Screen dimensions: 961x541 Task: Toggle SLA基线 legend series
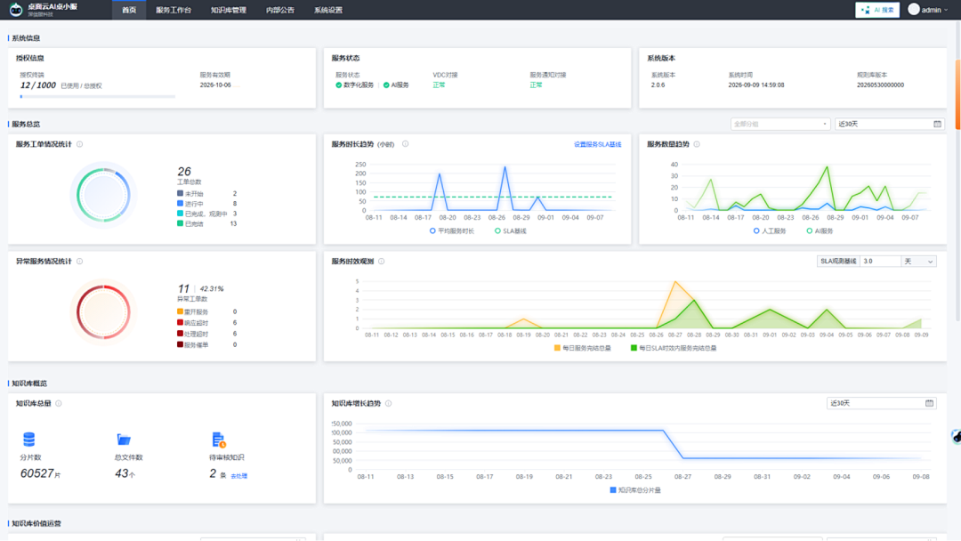pyautogui.click(x=511, y=231)
